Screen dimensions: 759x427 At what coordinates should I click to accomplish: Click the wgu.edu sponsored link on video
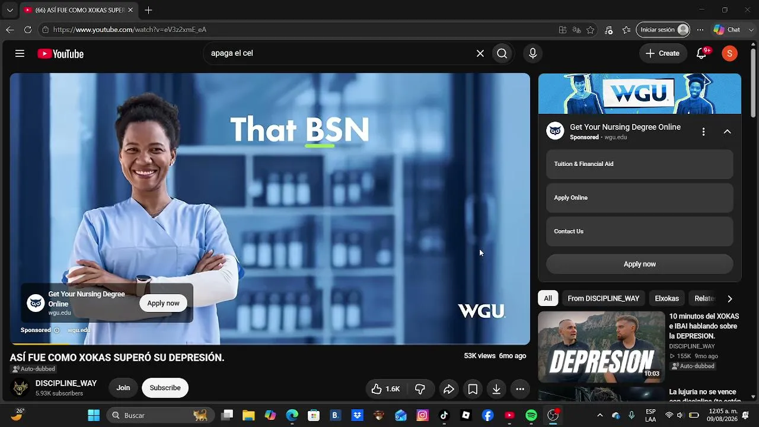click(79, 330)
